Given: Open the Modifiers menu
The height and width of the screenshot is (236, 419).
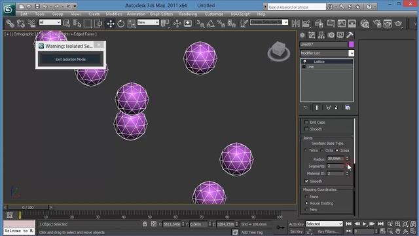Looking at the screenshot, I should [114, 14].
